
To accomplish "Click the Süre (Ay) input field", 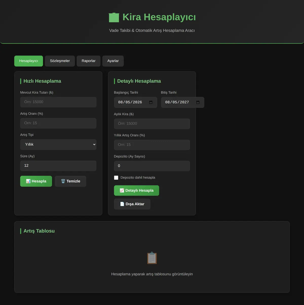I will tap(58, 166).
